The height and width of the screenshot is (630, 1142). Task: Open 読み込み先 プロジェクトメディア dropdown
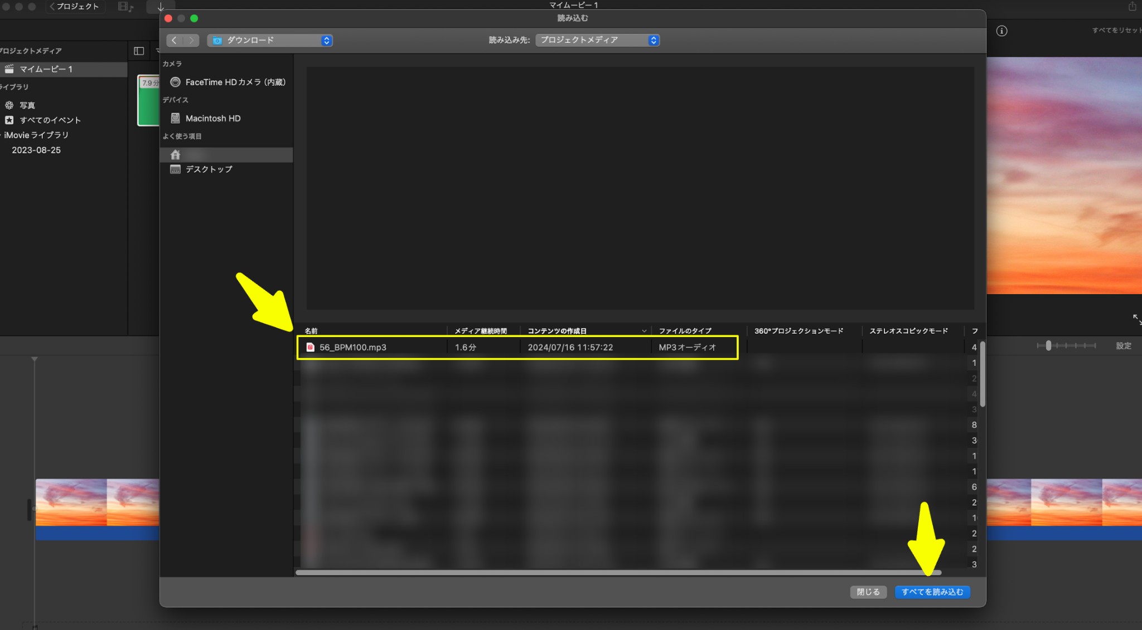597,40
